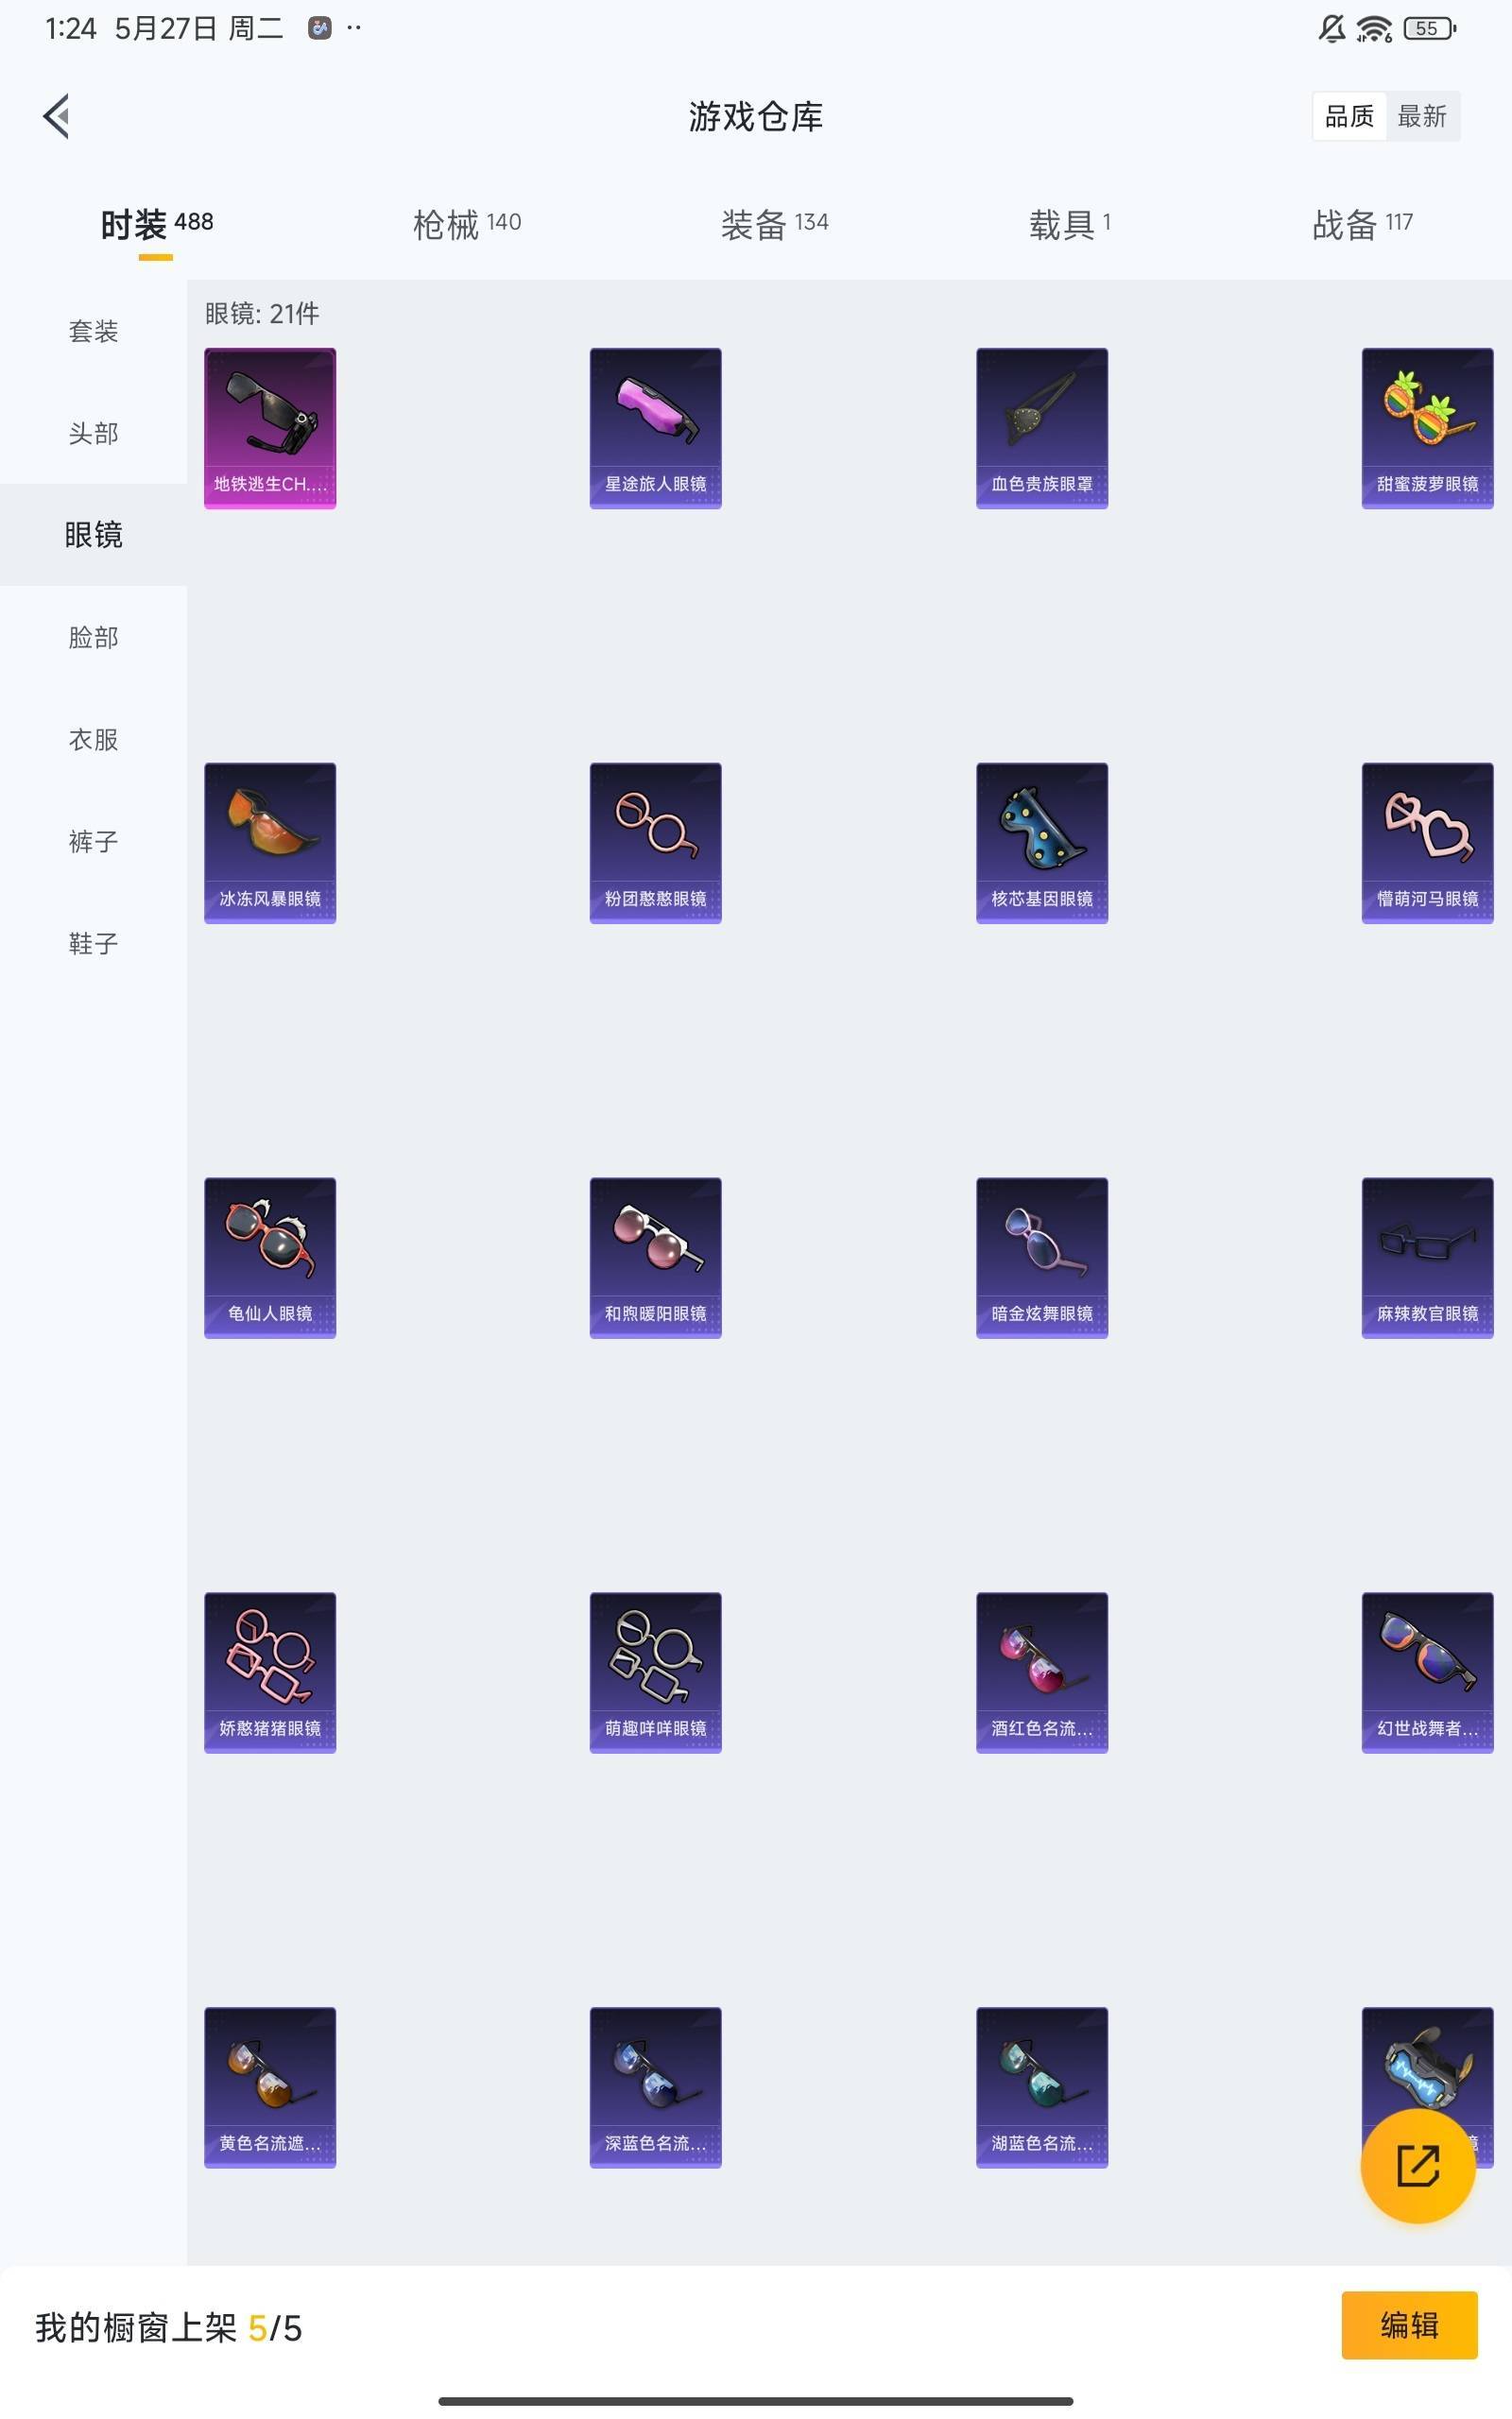Tap the orange share floating button
The image size is (1512, 2419).
1417,2165
